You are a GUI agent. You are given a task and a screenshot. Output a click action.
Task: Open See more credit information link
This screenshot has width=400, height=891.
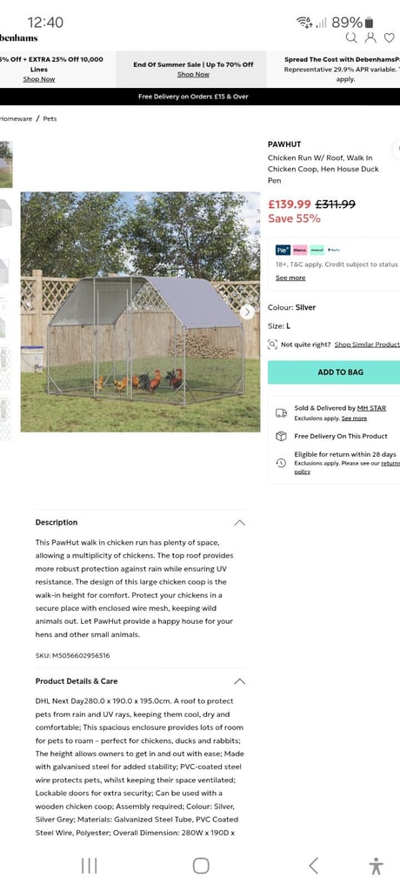point(290,278)
